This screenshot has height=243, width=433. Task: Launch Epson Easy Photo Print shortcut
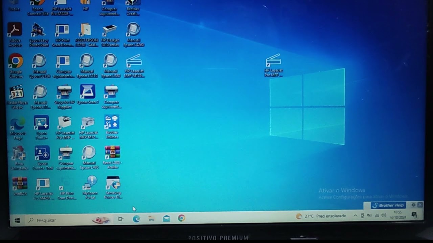(x=39, y=34)
